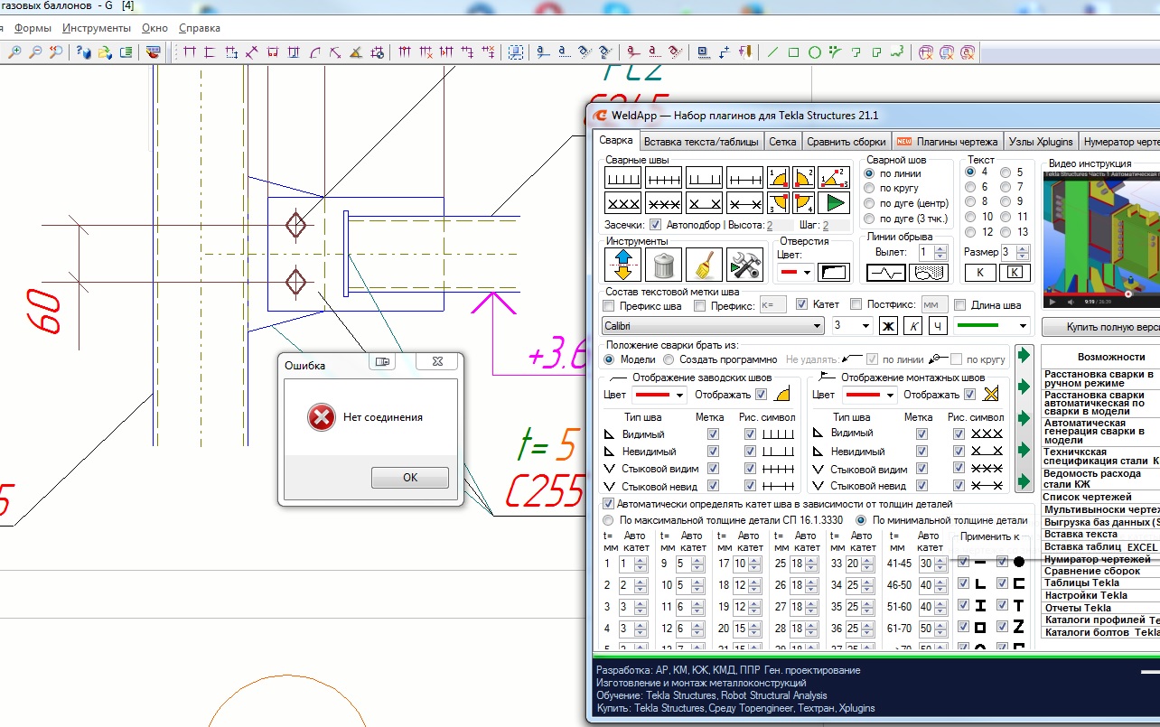Click the green play triangle weld icon
Screen dimensions: 1160x727
(835, 202)
